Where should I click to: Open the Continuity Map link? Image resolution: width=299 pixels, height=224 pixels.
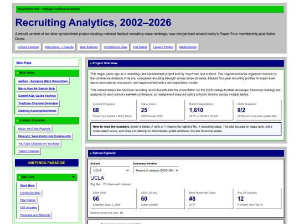pos(30,193)
